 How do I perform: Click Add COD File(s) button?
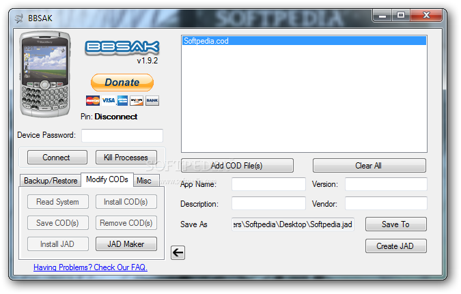click(x=237, y=166)
